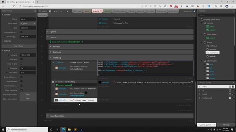
Task: Toggle visibility of the ui layer
Action: click(x=233, y=91)
